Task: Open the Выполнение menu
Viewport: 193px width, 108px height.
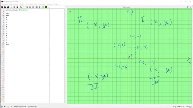Action: pyautogui.click(x=29, y=4)
